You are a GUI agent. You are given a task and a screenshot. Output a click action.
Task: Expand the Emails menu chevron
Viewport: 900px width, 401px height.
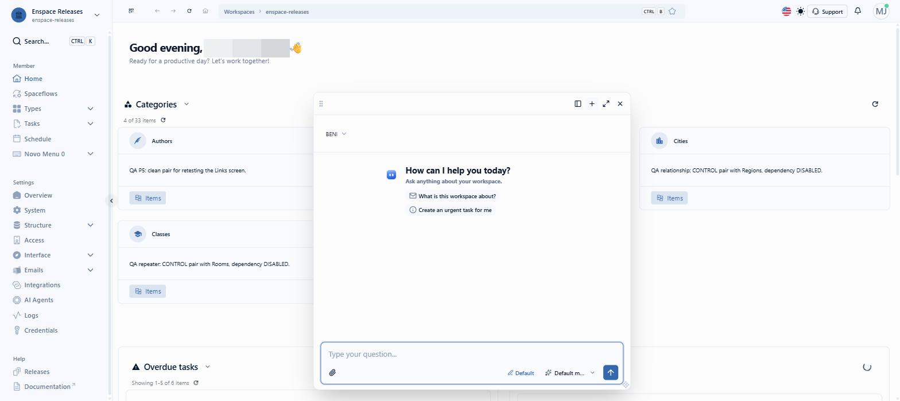coord(90,270)
